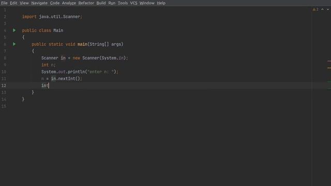The image size is (331, 186).
Task: Click the 'static' keyword on line 6
Action: 56,44
